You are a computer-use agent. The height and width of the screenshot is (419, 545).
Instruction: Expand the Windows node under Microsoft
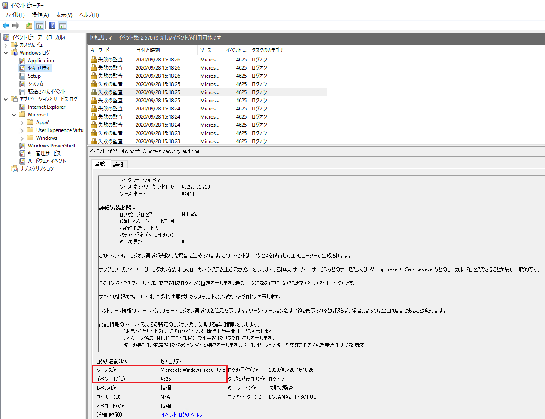point(22,138)
